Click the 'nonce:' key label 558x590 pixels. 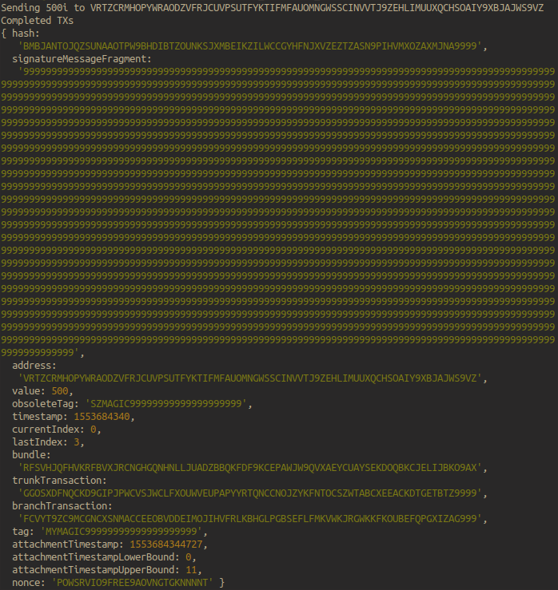tap(29, 583)
